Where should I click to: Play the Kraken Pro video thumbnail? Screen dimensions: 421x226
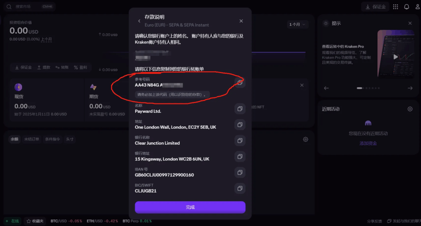(395, 57)
